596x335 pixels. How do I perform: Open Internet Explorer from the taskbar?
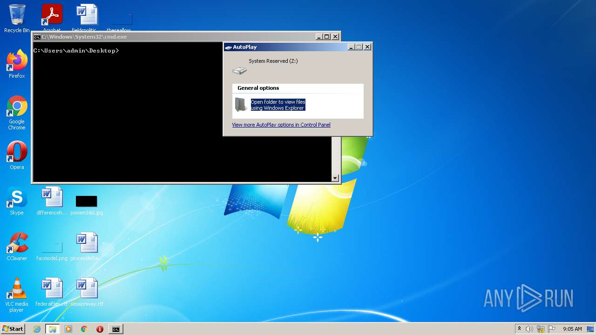click(37, 329)
